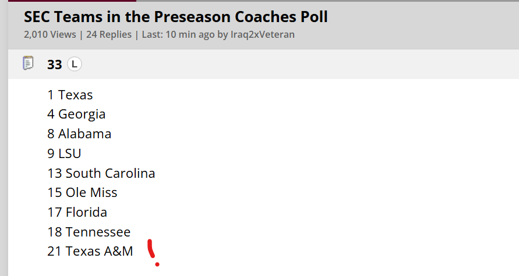Jump to last post from 10 min ago
Screen dimensions: 519x276
tap(178, 34)
